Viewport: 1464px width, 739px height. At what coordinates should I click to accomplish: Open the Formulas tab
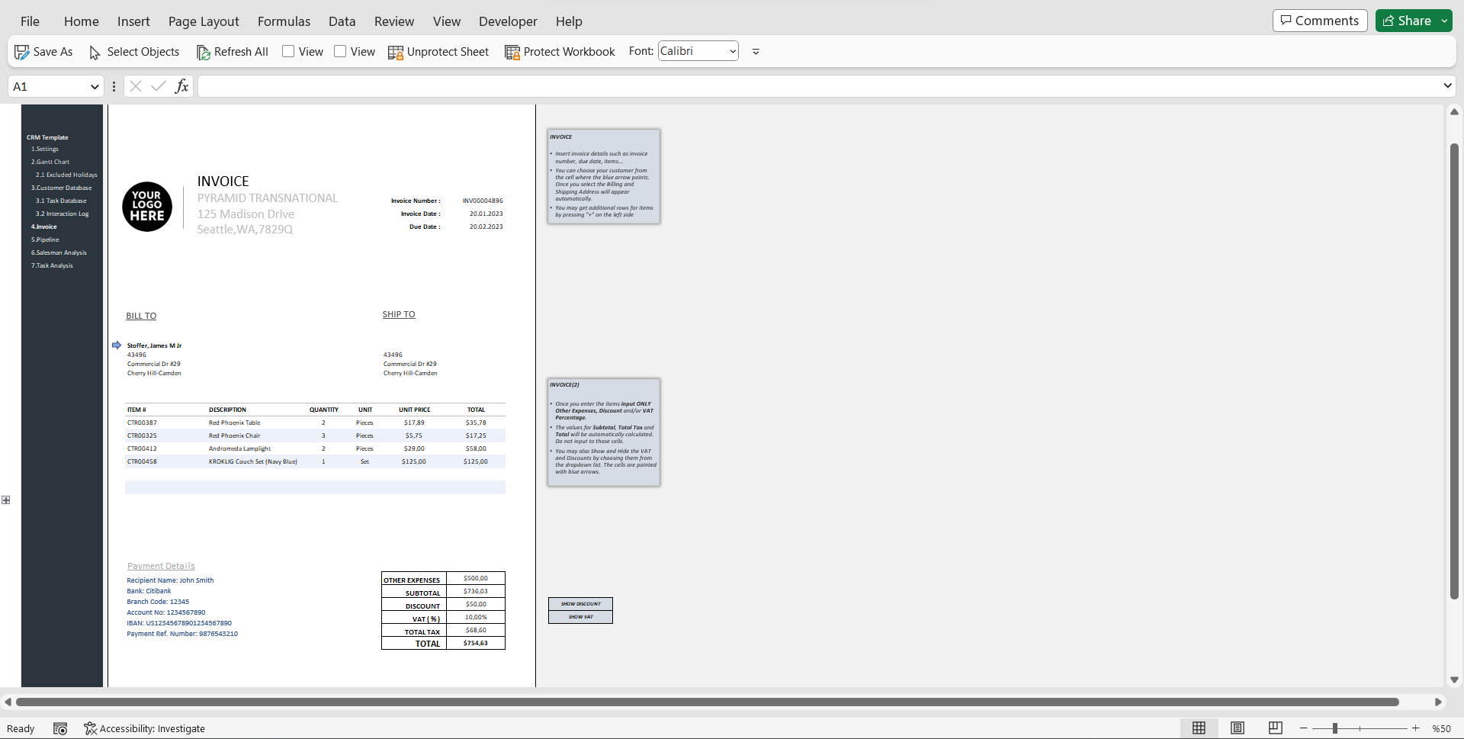coord(284,21)
